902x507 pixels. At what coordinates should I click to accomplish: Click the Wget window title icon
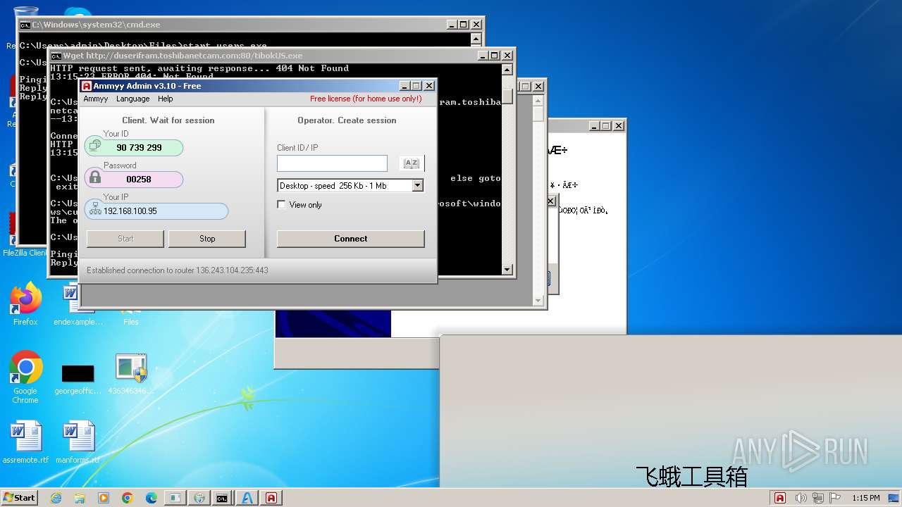[x=56, y=56]
